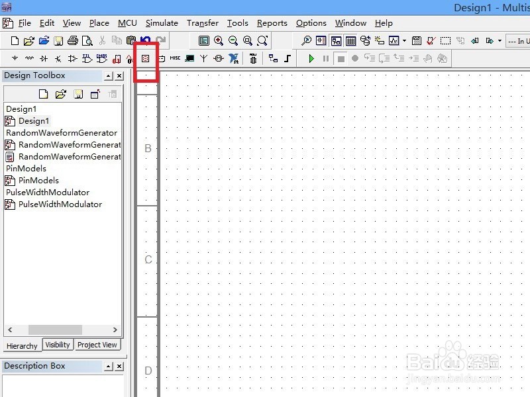This screenshot has height=397, width=530.
Task: Zoom to fit page
Action: pyautogui.click(x=262, y=41)
